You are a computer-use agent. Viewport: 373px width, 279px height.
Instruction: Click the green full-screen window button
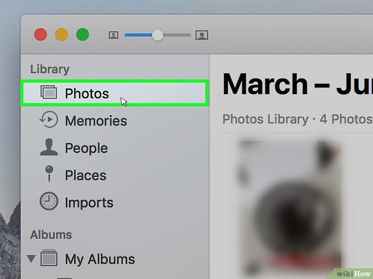82,35
